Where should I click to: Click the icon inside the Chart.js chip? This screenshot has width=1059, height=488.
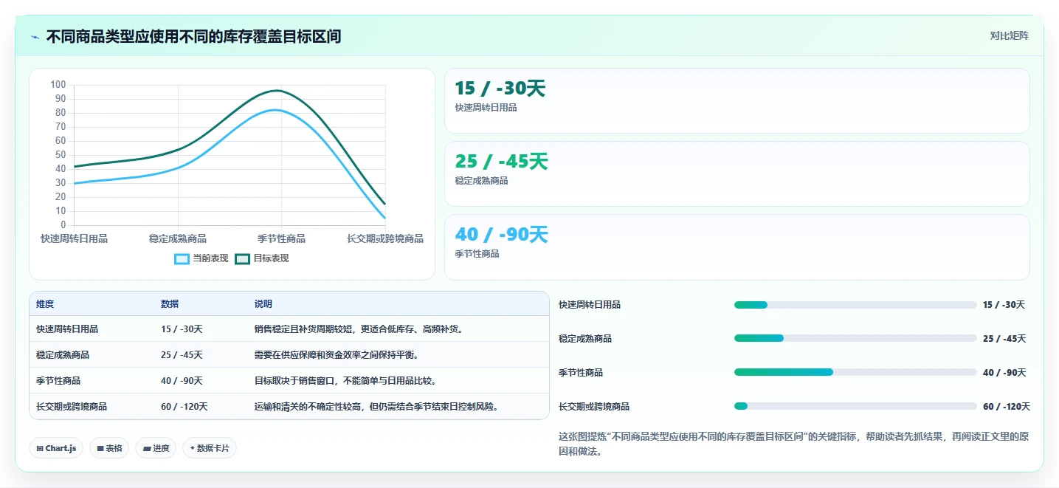coord(40,448)
